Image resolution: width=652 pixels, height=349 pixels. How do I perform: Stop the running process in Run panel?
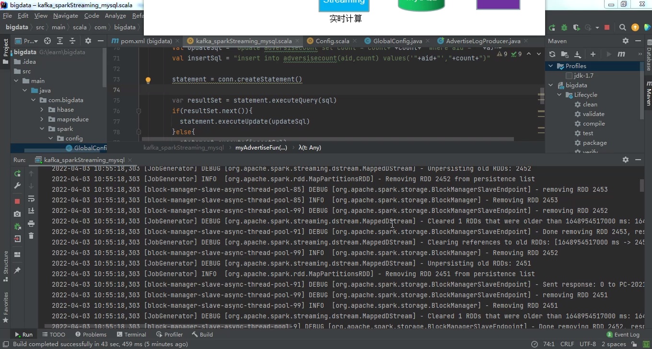point(17,201)
